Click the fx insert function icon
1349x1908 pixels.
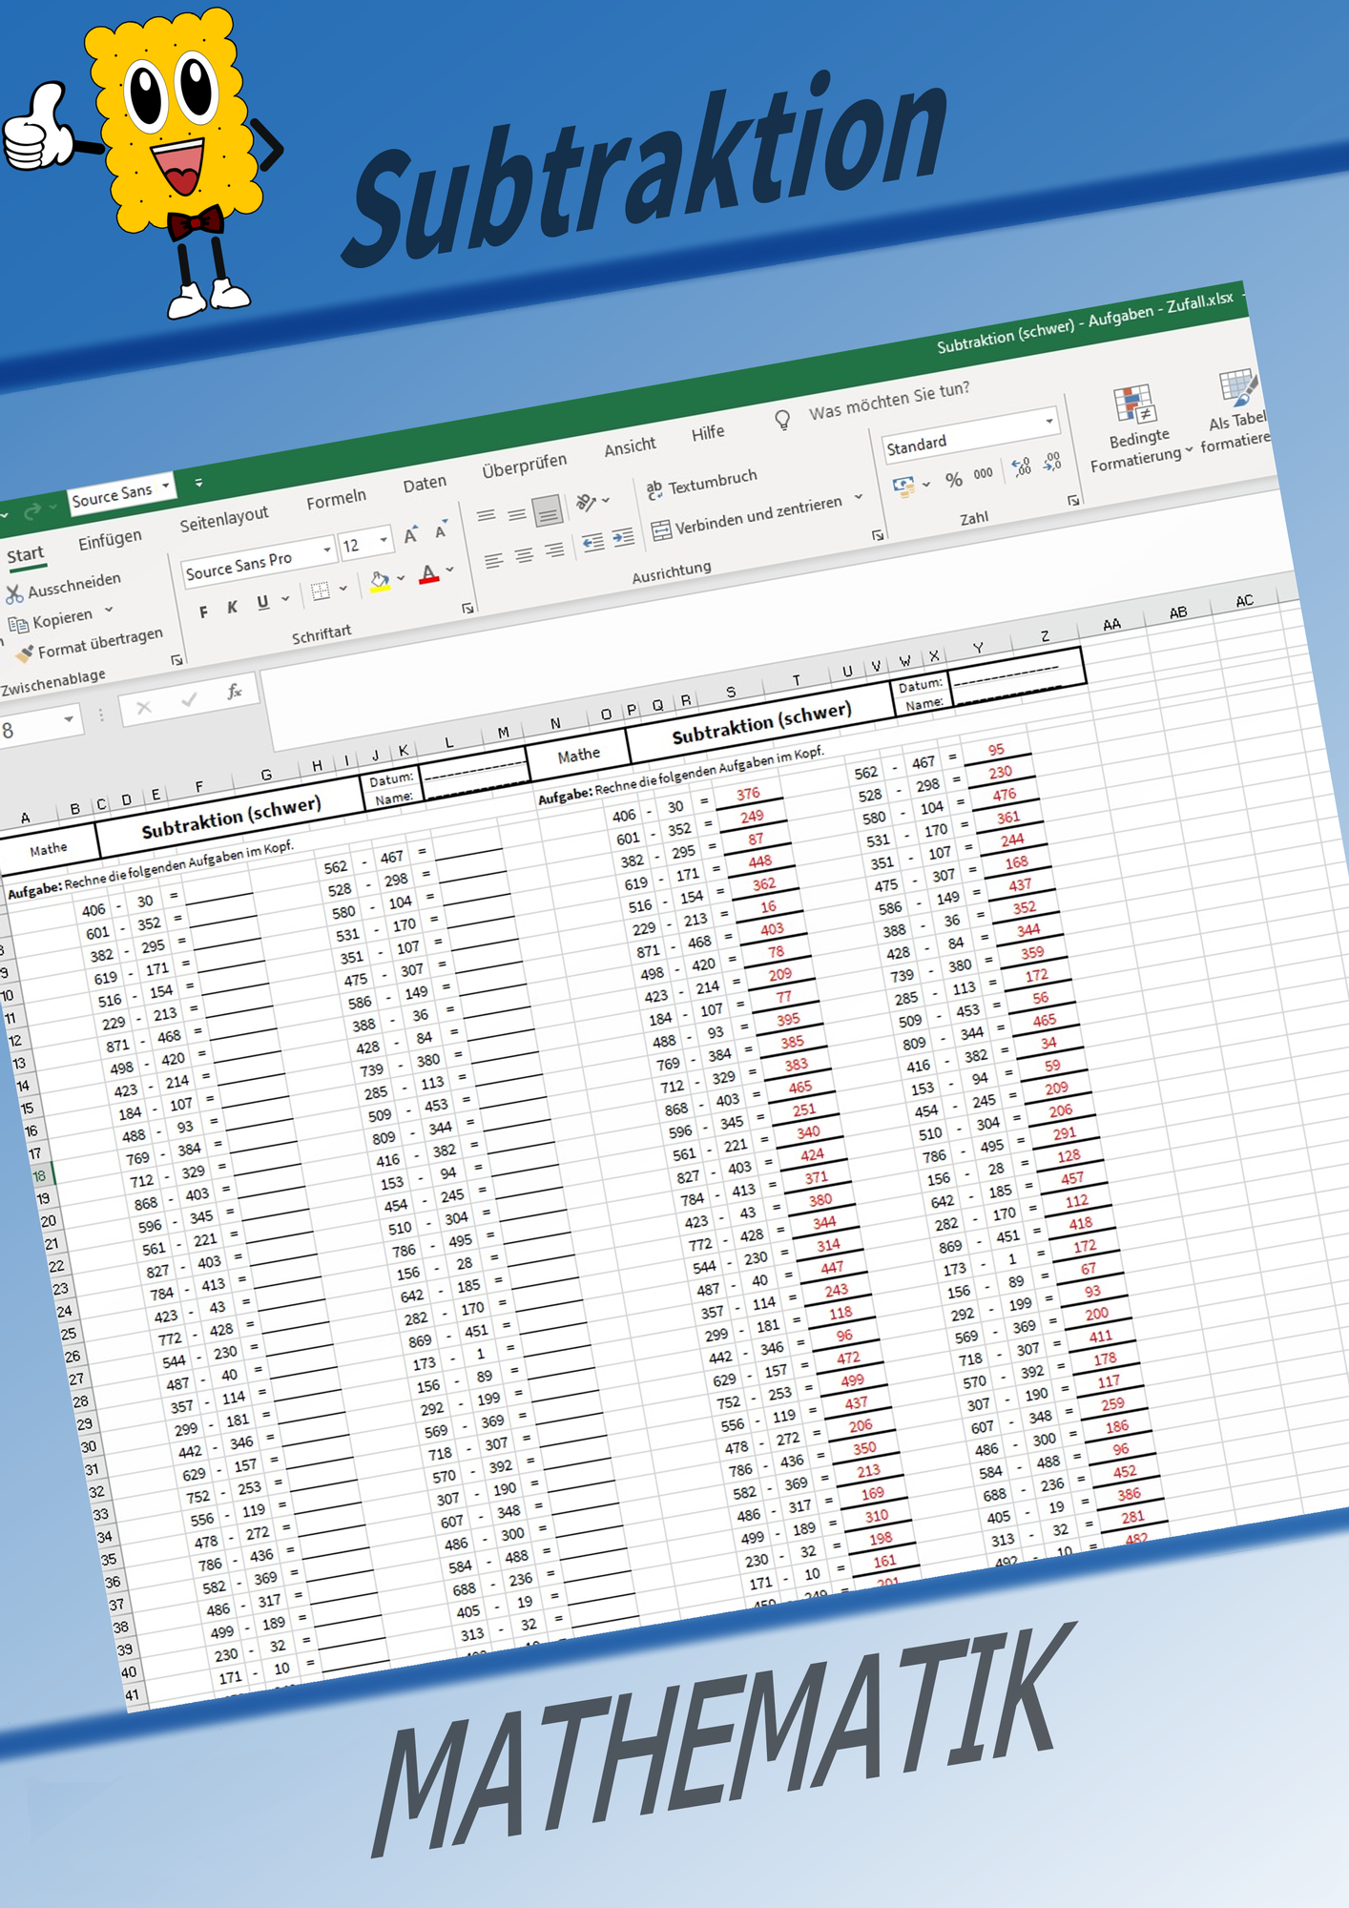click(x=234, y=692)
